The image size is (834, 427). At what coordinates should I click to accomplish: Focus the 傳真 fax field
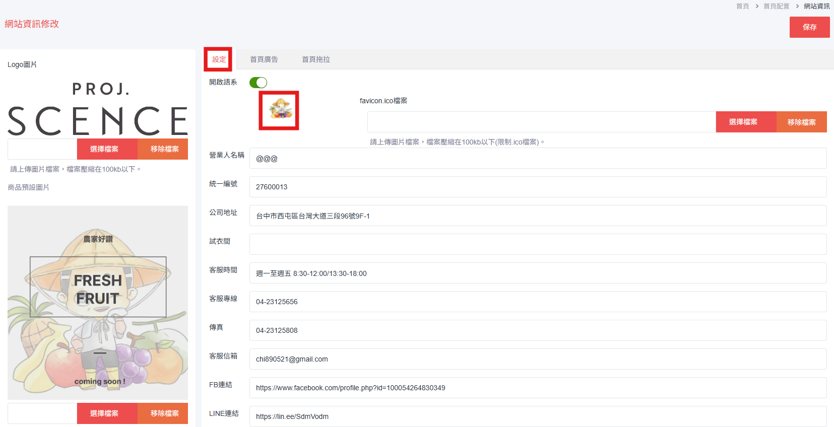pos(538,330)
